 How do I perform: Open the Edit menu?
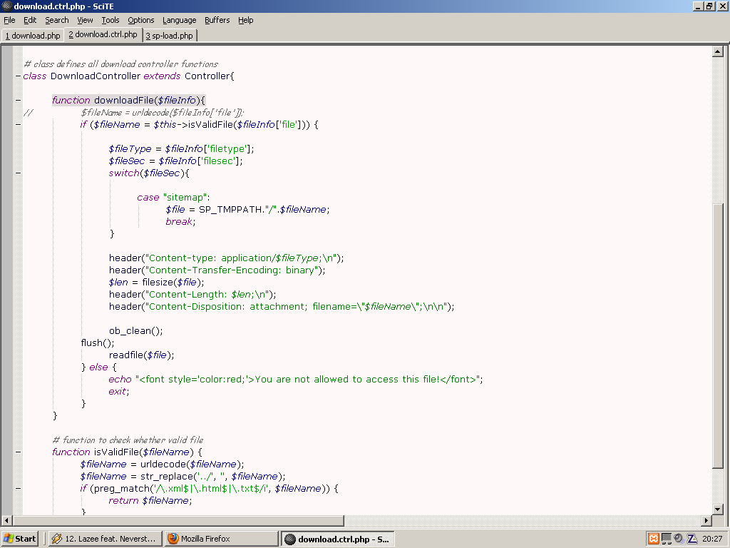click(30, 20)
